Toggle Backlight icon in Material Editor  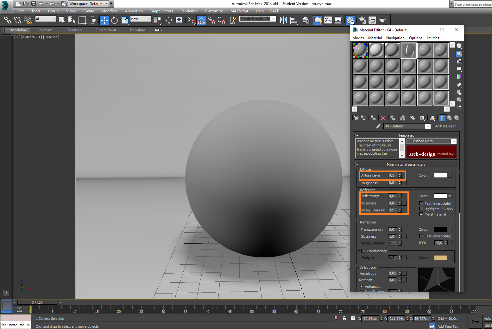(459, 54)
